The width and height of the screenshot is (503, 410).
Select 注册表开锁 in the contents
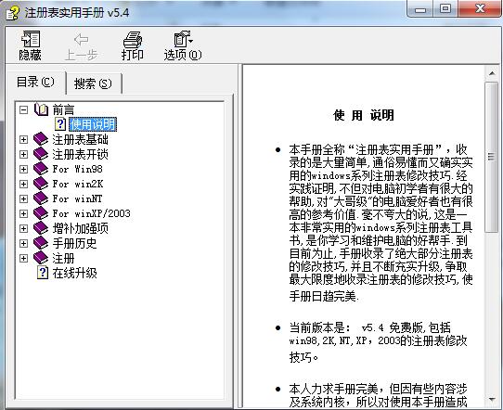[80, 154]
